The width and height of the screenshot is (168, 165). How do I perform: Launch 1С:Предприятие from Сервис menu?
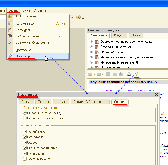point(38,16)
